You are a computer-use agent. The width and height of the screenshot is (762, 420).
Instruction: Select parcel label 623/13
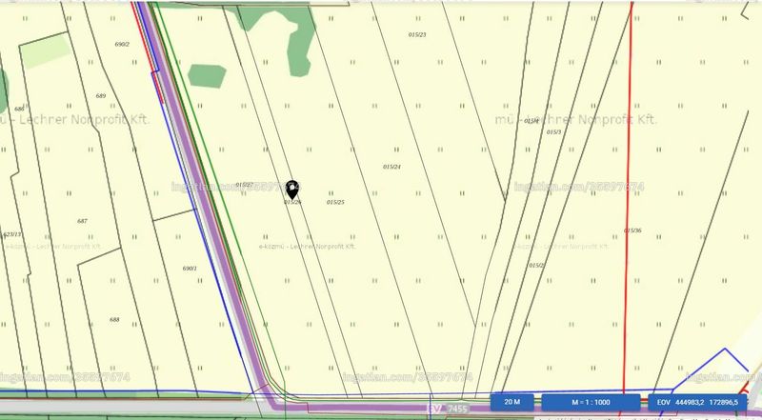coord(12,234)
